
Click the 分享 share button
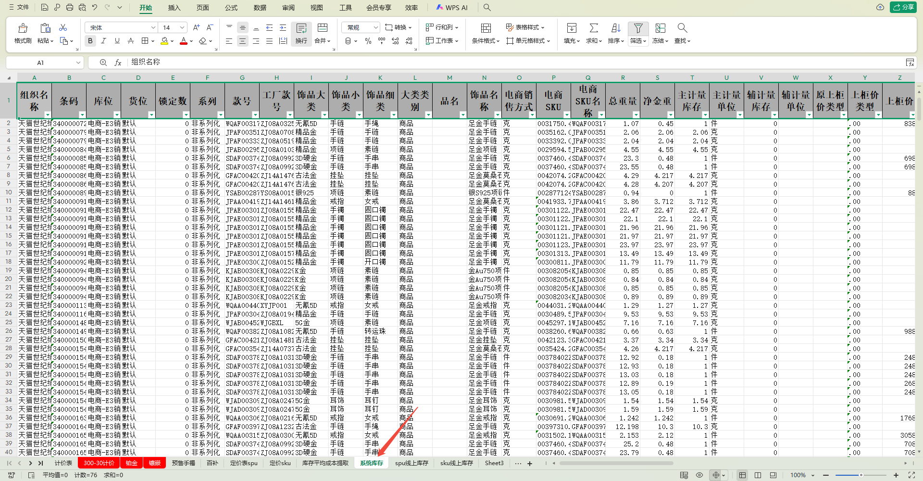(903, 7)
